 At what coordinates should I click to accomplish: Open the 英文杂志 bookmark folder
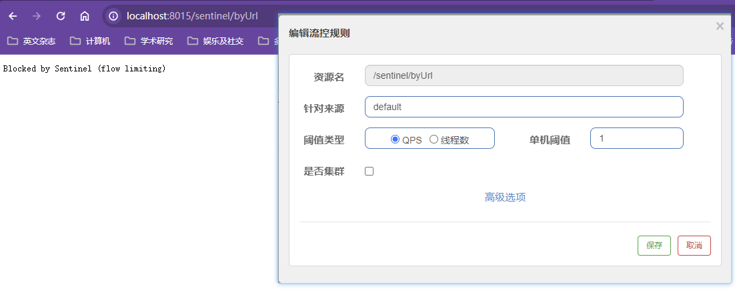[31, 41]
